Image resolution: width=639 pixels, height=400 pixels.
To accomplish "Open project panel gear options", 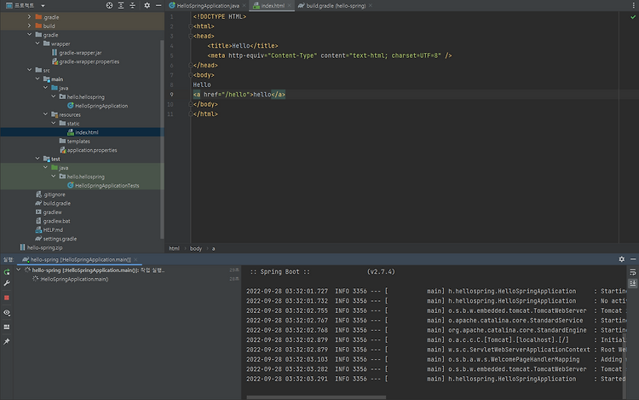I will (147, 5).
